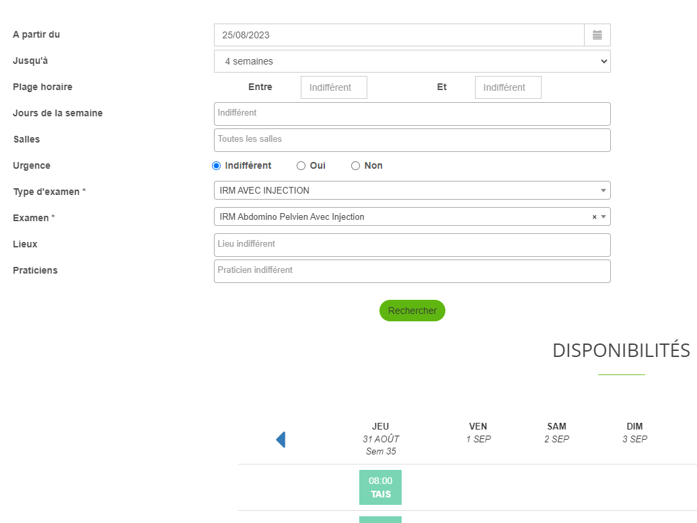697x523 pixels.
Task: Click the Et end time field
Action: [x=508, y=87]
